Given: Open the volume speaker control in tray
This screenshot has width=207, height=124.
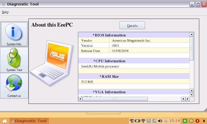Looking at the screenshot, I should [160, 121].
